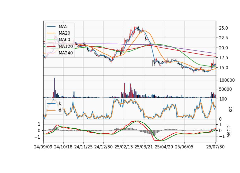
Task: Click the 25.0 price axis tick
Action: [x=223, y=28]
